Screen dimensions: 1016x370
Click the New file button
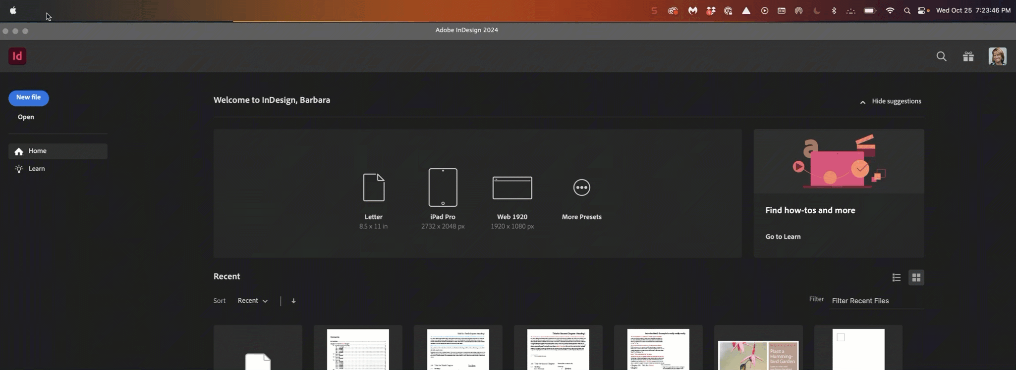28,98
